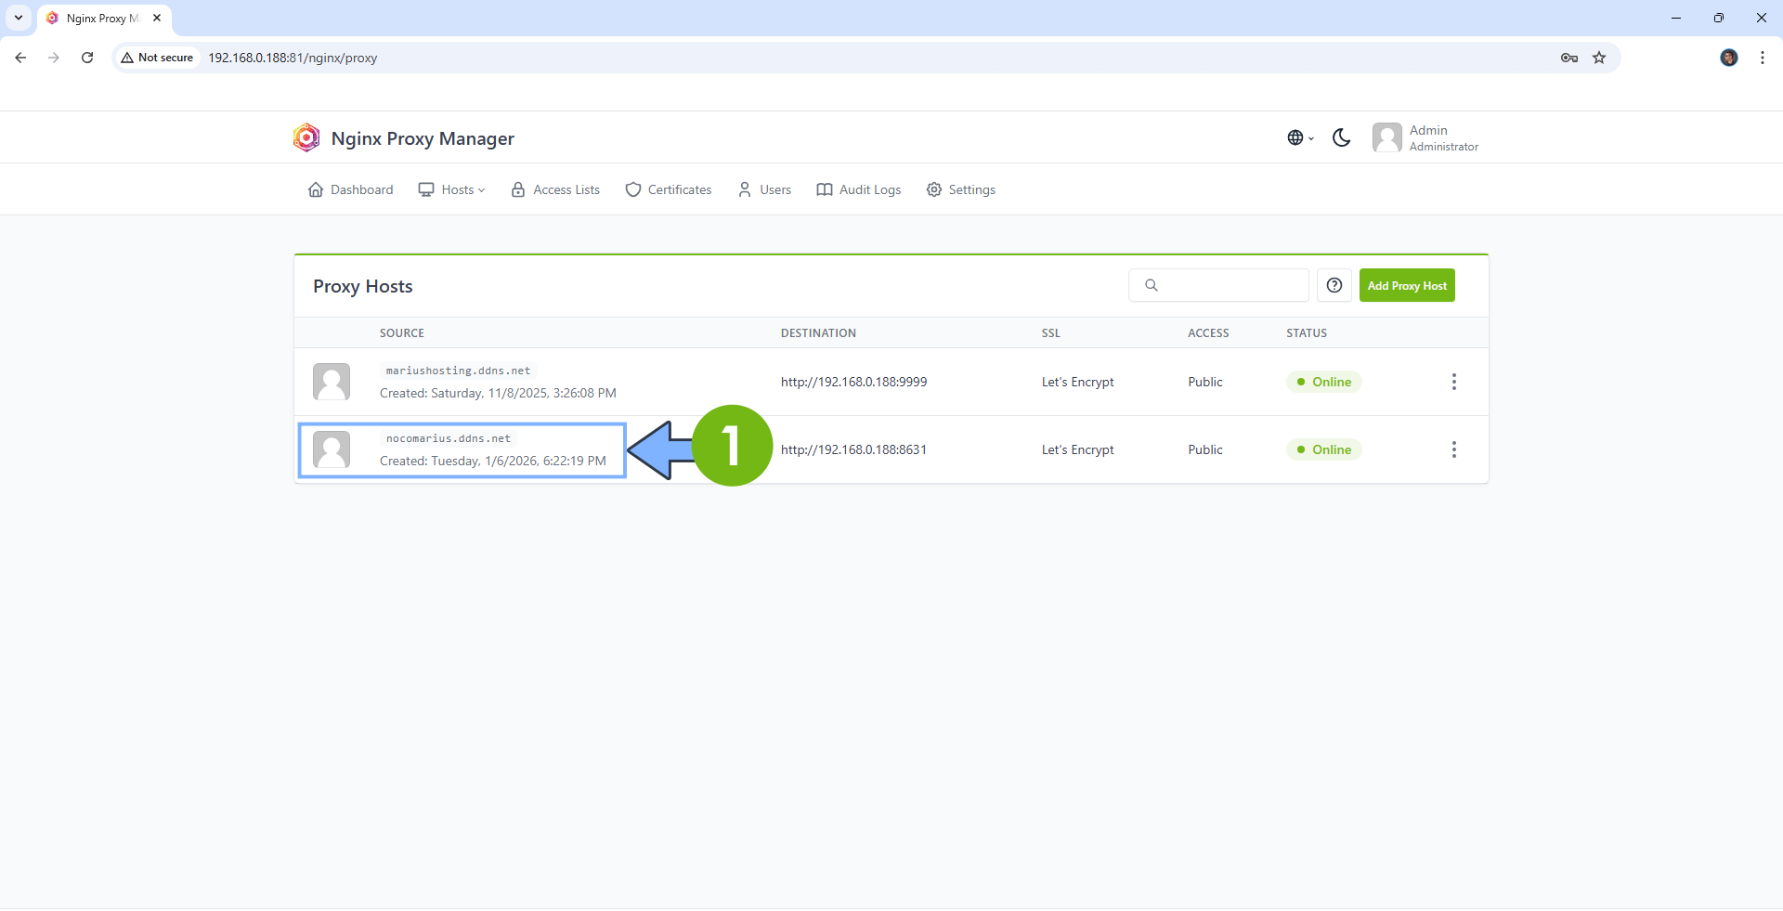Click the Audit Logs book icon
The image size is (1783, 911).
(x=825, y=189)
